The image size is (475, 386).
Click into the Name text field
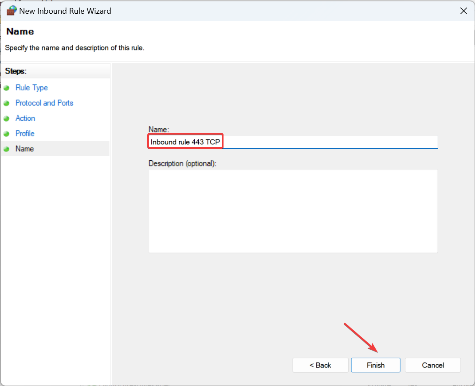pyautogui.click(x=293, y=142)
